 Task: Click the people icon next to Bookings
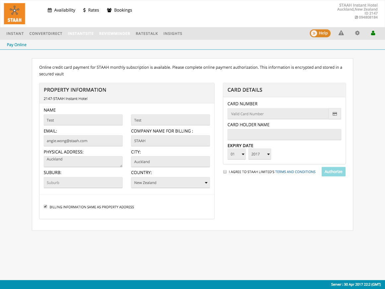(109, 10)
